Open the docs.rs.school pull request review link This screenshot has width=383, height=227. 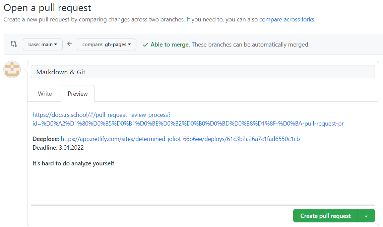(188, 119)
